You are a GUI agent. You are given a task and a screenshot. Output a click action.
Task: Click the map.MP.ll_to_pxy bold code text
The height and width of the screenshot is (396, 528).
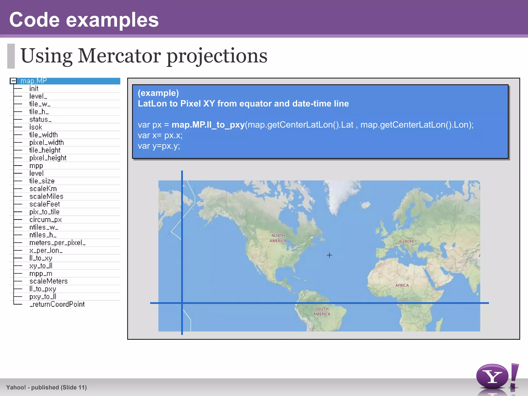(208, 125)
